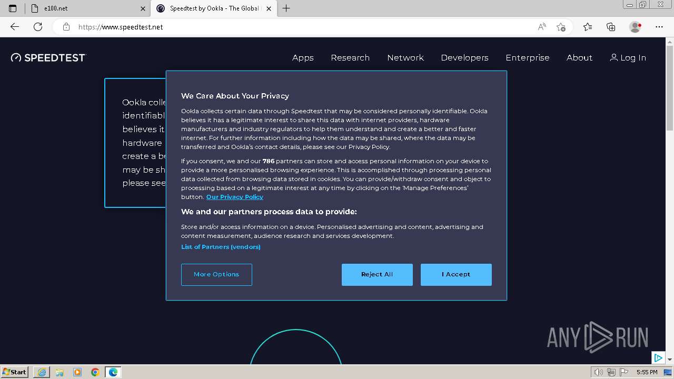
Task: Click the Microsoft Edge taskbar icon
Action: point(113,372)
